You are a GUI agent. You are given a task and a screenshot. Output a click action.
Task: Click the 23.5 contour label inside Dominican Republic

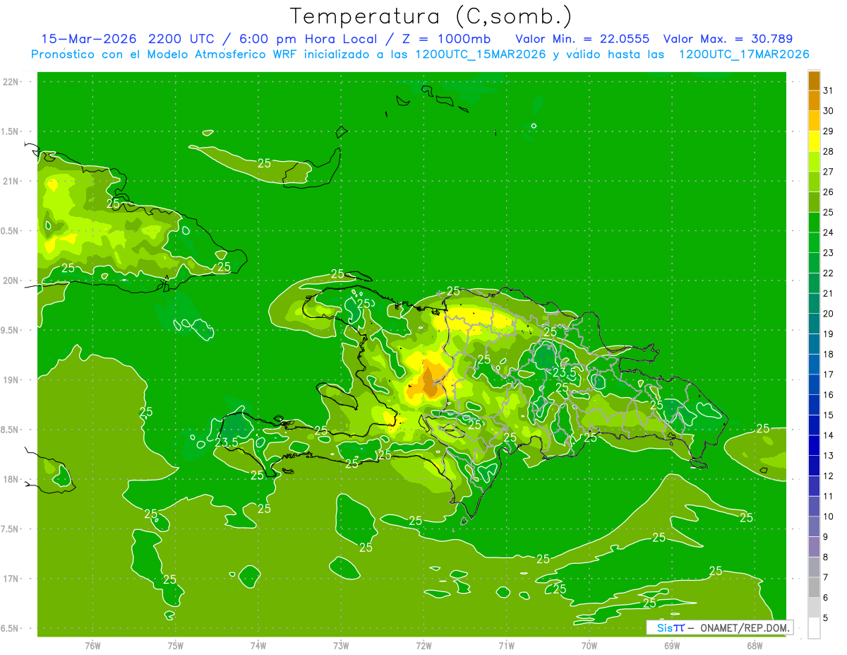pyautogui.click(x=563, y=372)
